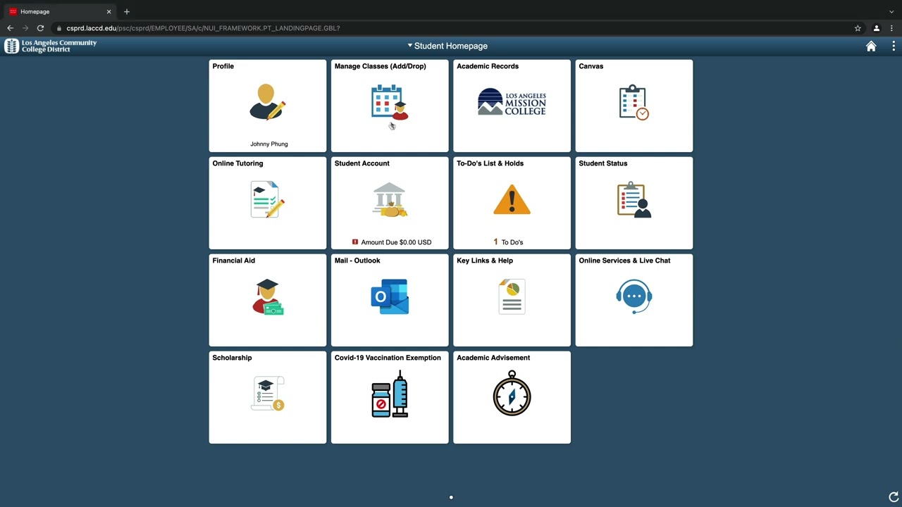902x507 pixels.
Task: Click the Canvas tile title
Action: pyautogui.click(x=591, y=66)
